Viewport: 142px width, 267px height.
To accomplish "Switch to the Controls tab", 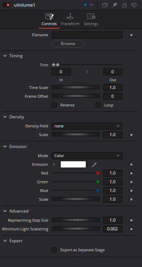I will (x=49, y=20).
